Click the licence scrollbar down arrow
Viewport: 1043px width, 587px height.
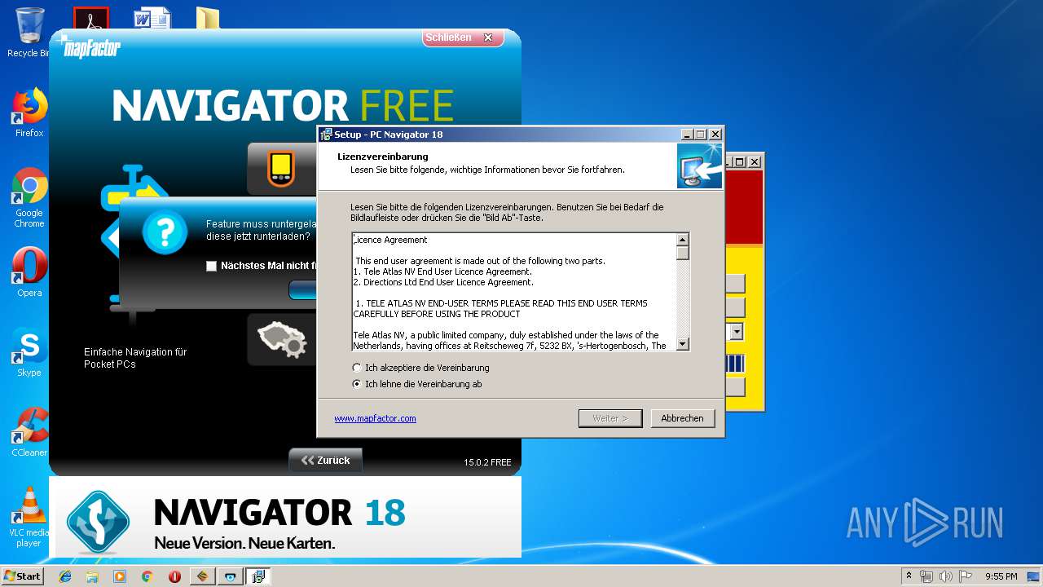[683, 344]
